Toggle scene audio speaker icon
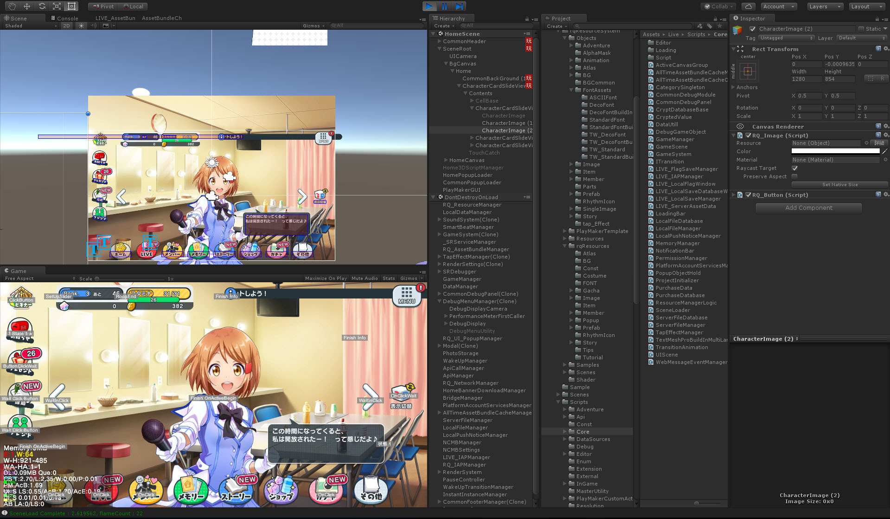 tap(94, 26)
